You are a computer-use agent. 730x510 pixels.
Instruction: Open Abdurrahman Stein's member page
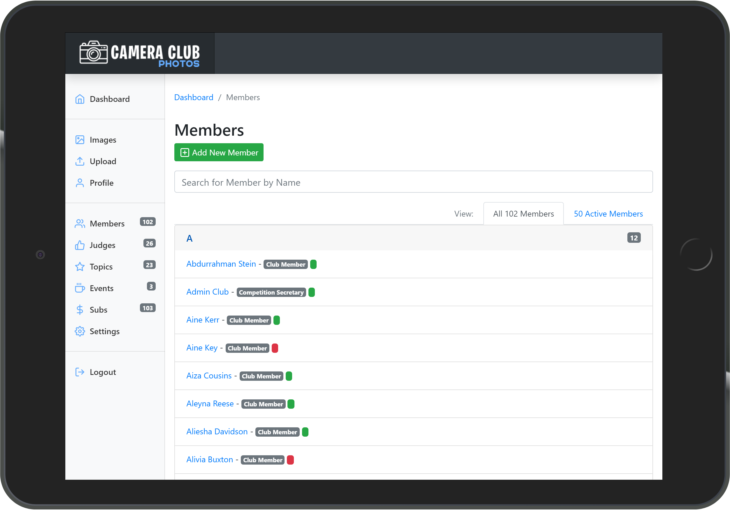(221, 264)
